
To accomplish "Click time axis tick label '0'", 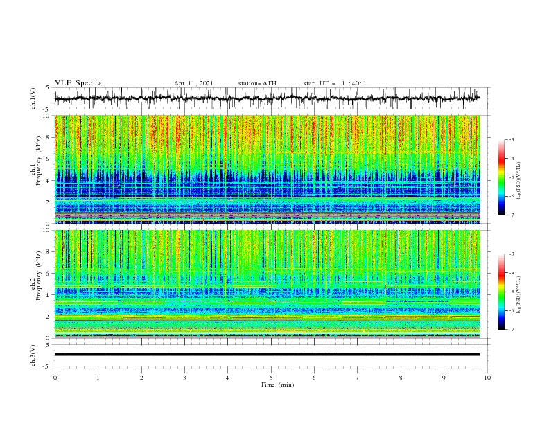I will 55,378.
